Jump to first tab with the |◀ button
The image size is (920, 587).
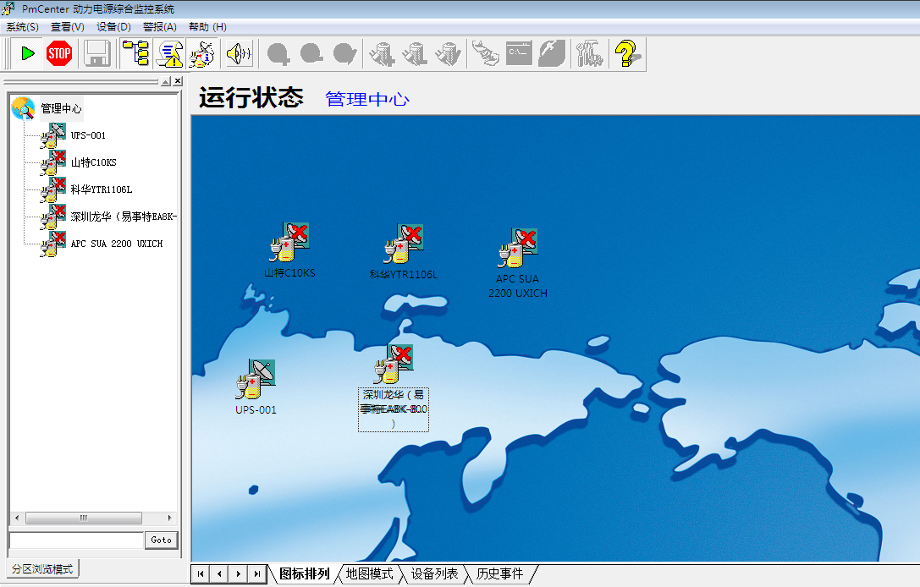201,574
